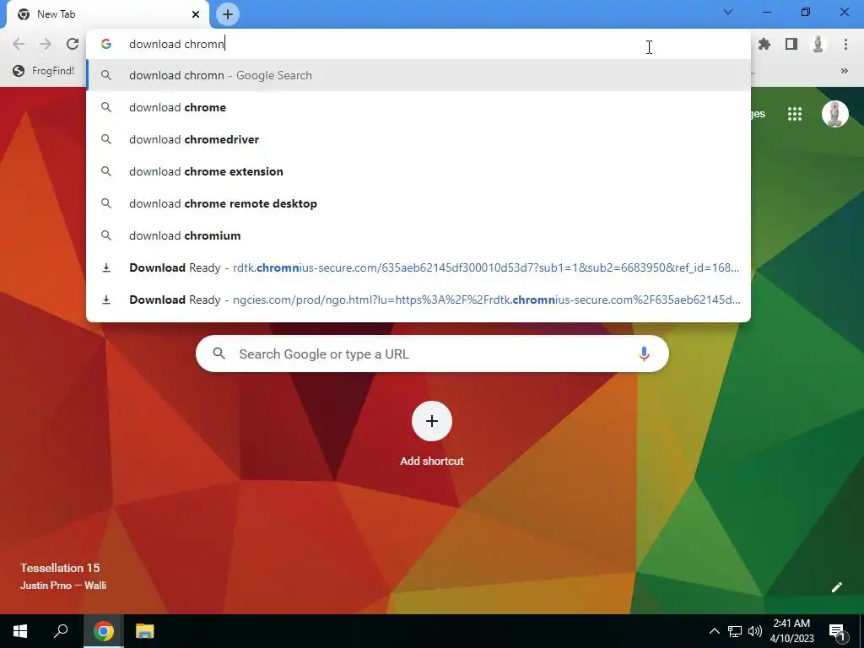The width and height of the screenshot is (864, 648).
Task: Close the New Tab tab
Action: coord(196,14)
